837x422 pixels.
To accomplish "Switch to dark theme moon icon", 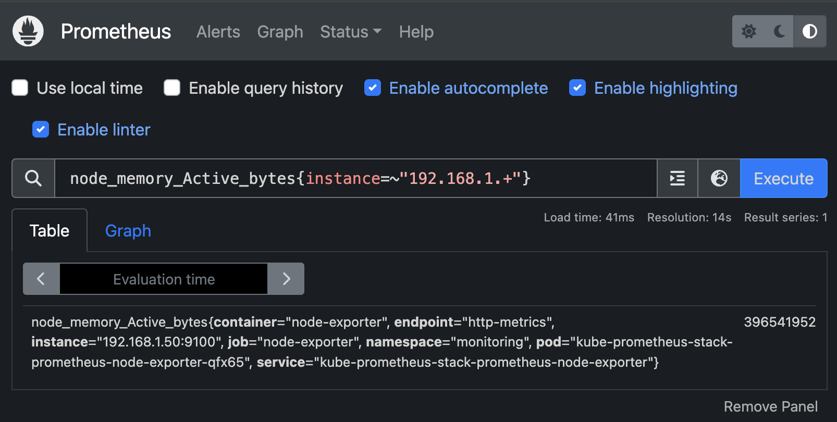I will point(779,31).
